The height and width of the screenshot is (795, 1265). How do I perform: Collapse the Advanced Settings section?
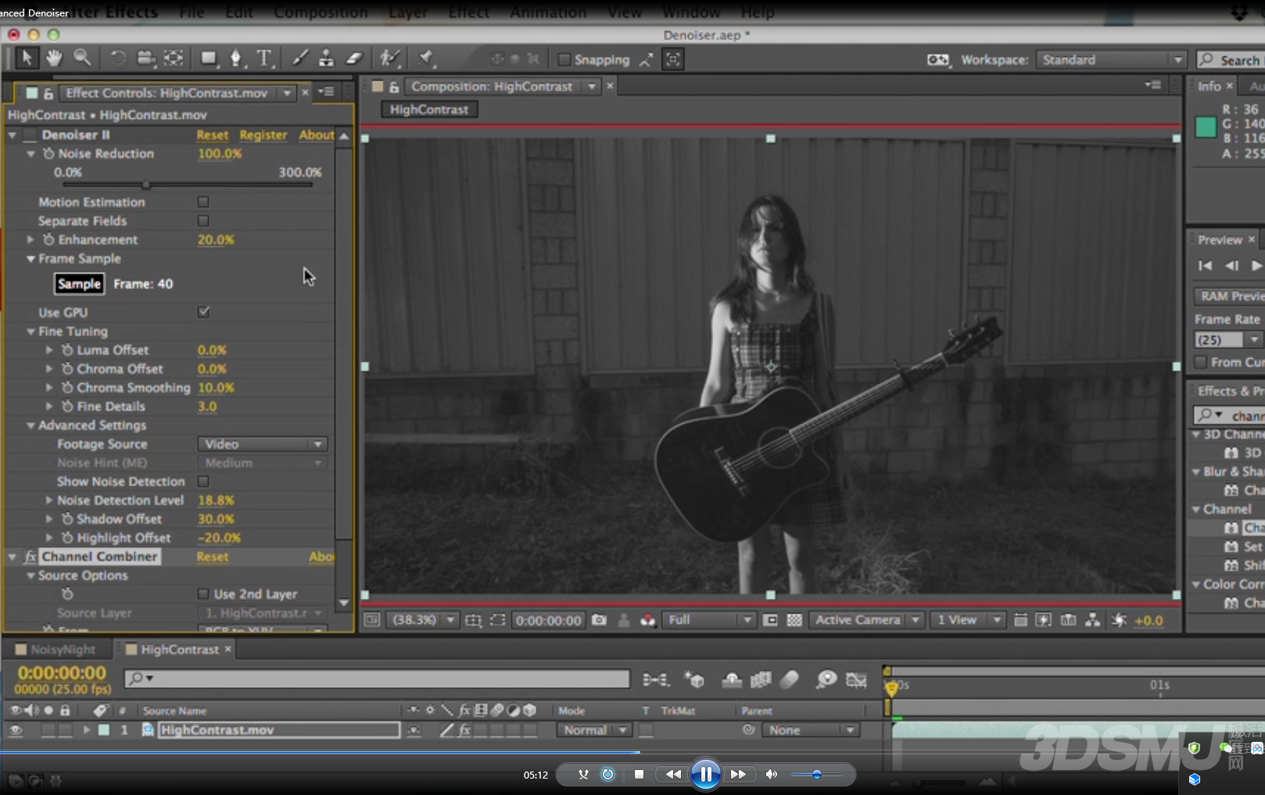(x=30, y=425)
